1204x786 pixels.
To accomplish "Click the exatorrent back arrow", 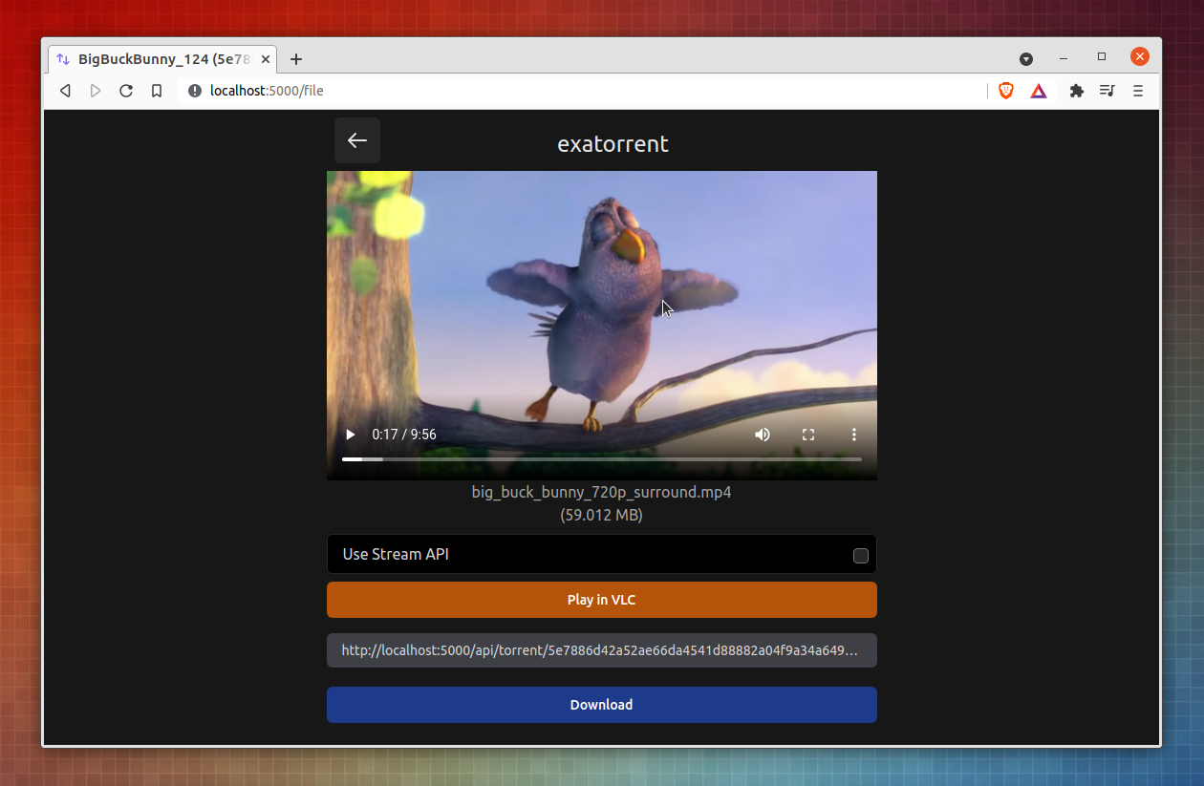I will 356,139.
